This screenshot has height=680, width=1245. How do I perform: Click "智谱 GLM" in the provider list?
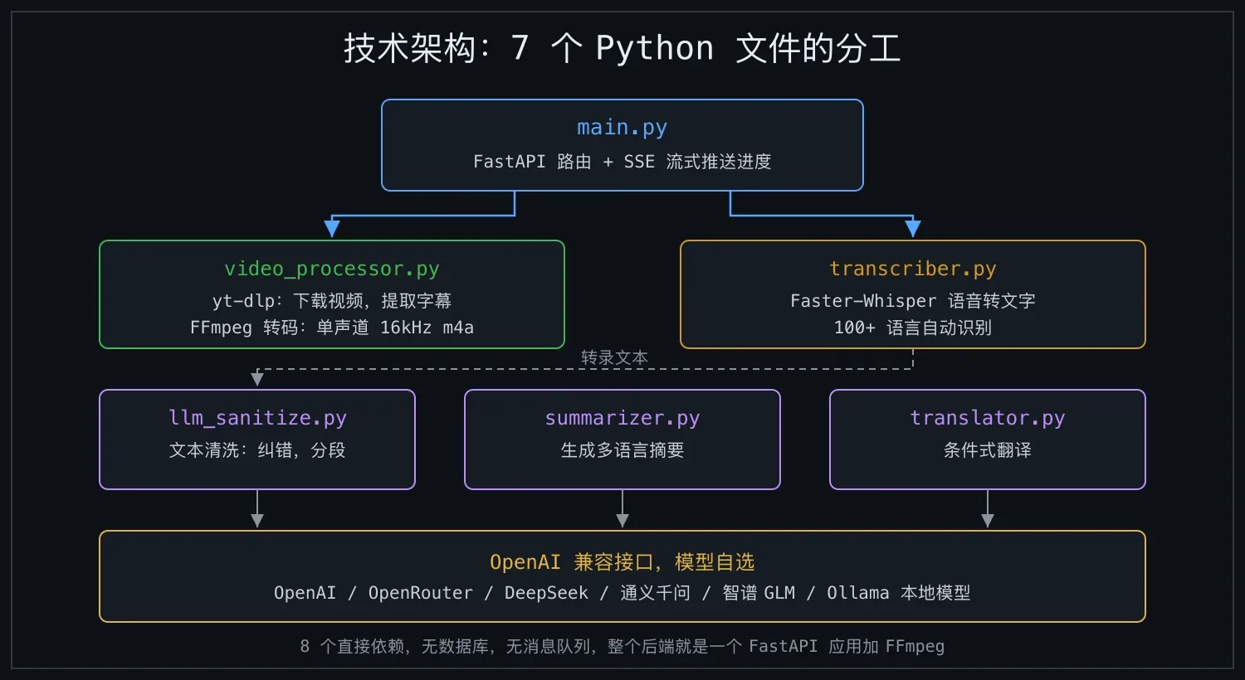click(x=759, y=593)
